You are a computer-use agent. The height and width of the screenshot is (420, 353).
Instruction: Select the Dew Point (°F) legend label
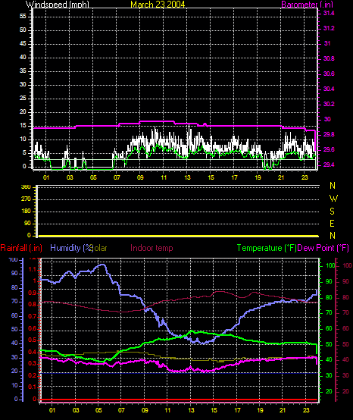(x=323, y=248)
